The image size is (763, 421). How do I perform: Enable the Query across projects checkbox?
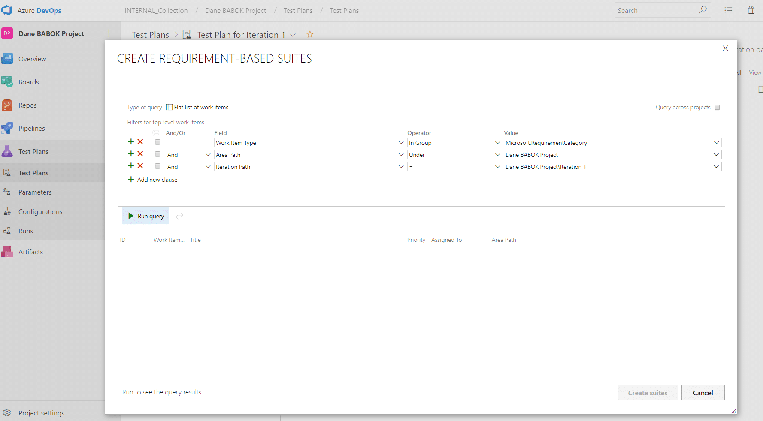tap(717, 107)
